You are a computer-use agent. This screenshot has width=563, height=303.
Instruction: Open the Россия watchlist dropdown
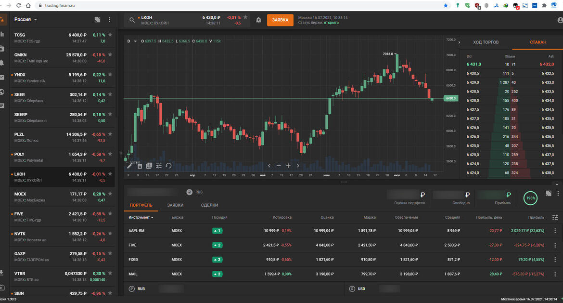click(x=26, y=20)
